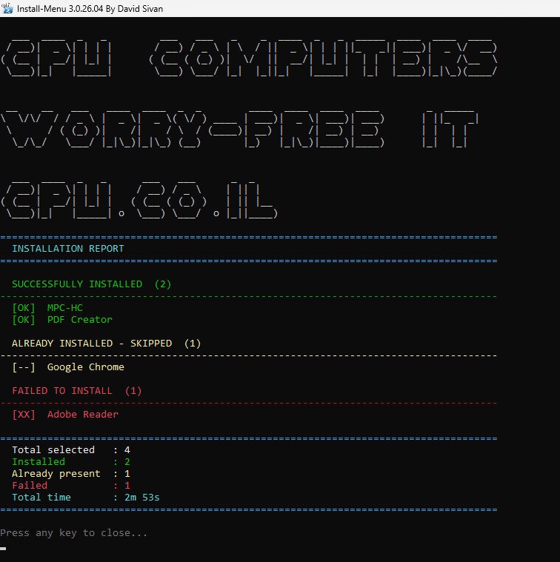
Task: Click the [--] skipped marker beside Google Chrome
Action: [x=24, y=367]
